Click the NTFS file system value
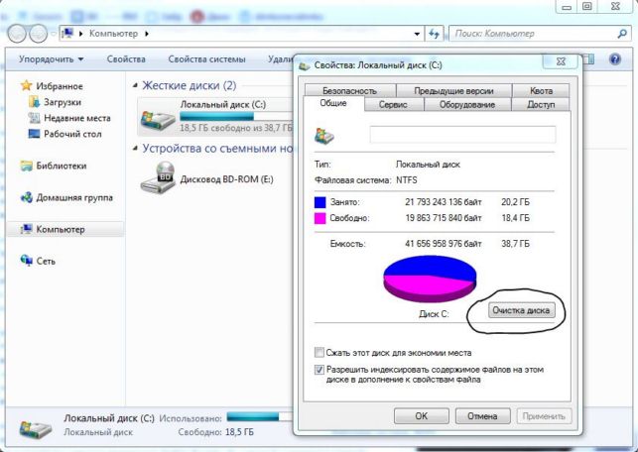 pyautogui.click(x=407, y=180)
